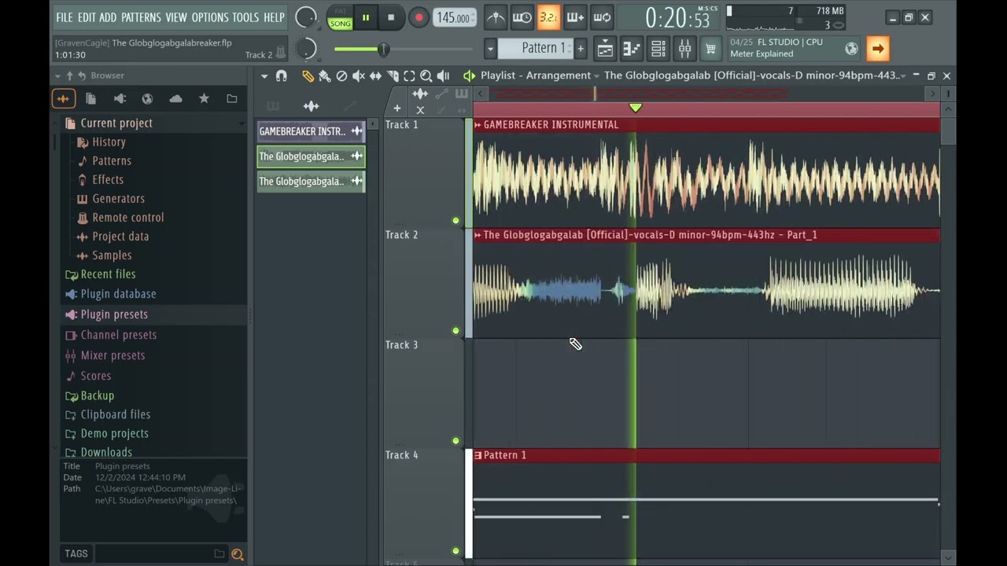Open clip name dropdown at playlist title end
1007x566 pixels.
[903, 76]
